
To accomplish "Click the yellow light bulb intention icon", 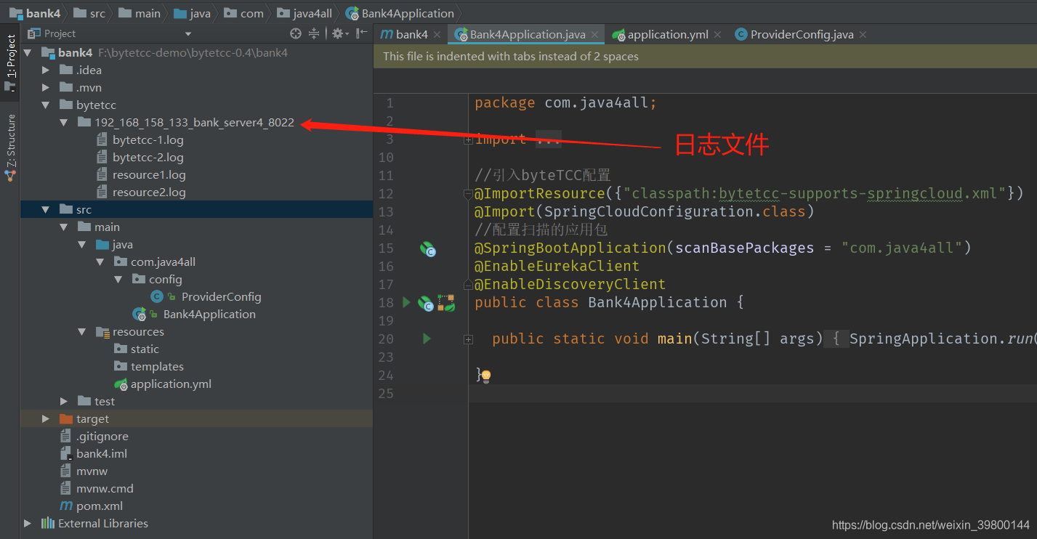I will (486, 376).
